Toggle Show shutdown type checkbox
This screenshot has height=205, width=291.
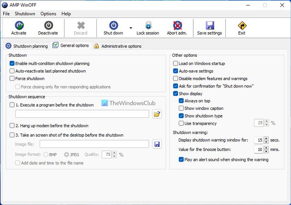tap(181, 116)
